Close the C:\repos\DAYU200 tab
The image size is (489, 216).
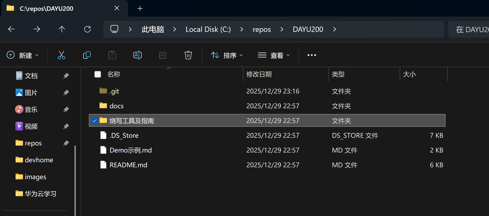[x=117, y=8]
